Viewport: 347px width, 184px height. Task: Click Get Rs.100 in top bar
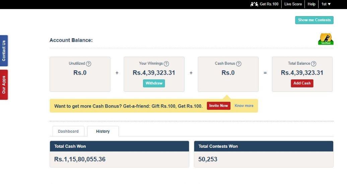[x=269, y=4]
